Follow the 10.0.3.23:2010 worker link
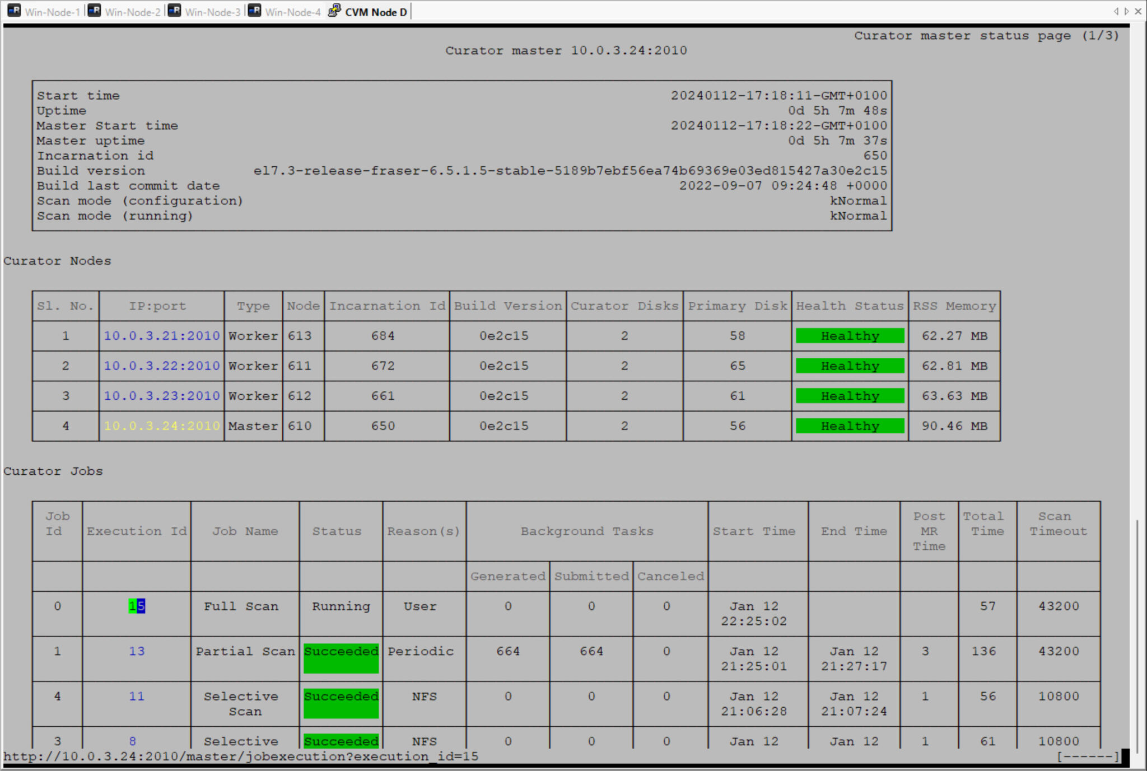 162,396
